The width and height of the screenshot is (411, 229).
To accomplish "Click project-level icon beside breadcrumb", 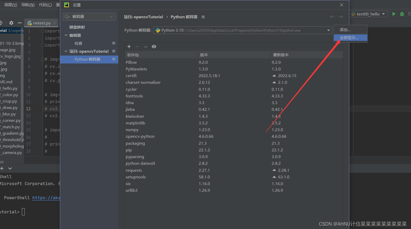I will coord(203,17).
